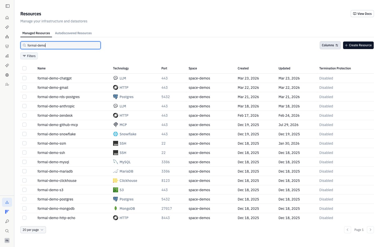The image size is (380, 247).
Task: Switch to Autodiscovered Resources tab
Action: (73, 33)
